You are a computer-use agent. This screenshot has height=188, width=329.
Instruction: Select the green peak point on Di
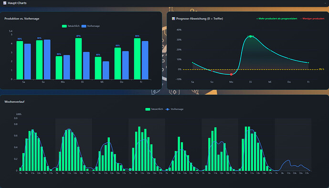250,37
